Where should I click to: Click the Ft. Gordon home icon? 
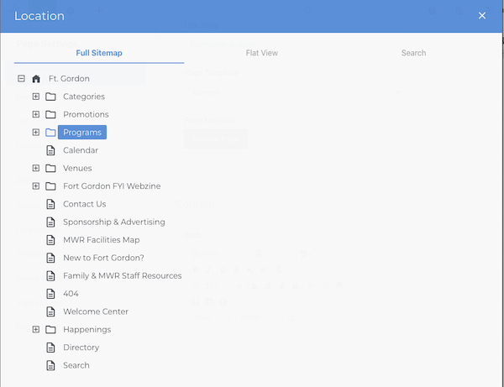pyautogui.click(x=36, y=79)
